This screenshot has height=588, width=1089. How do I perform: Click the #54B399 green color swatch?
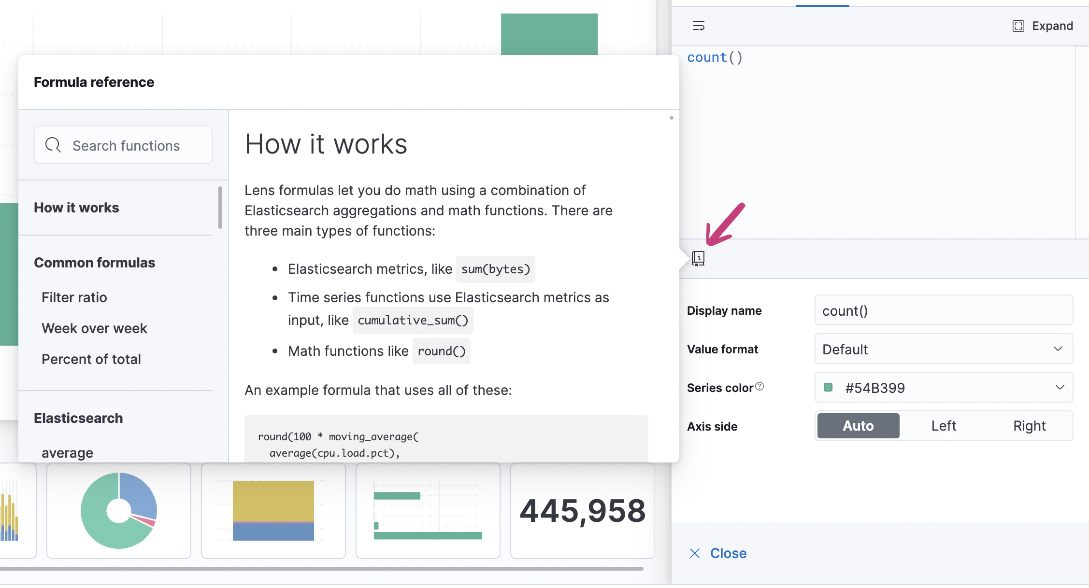pos(828,388)
